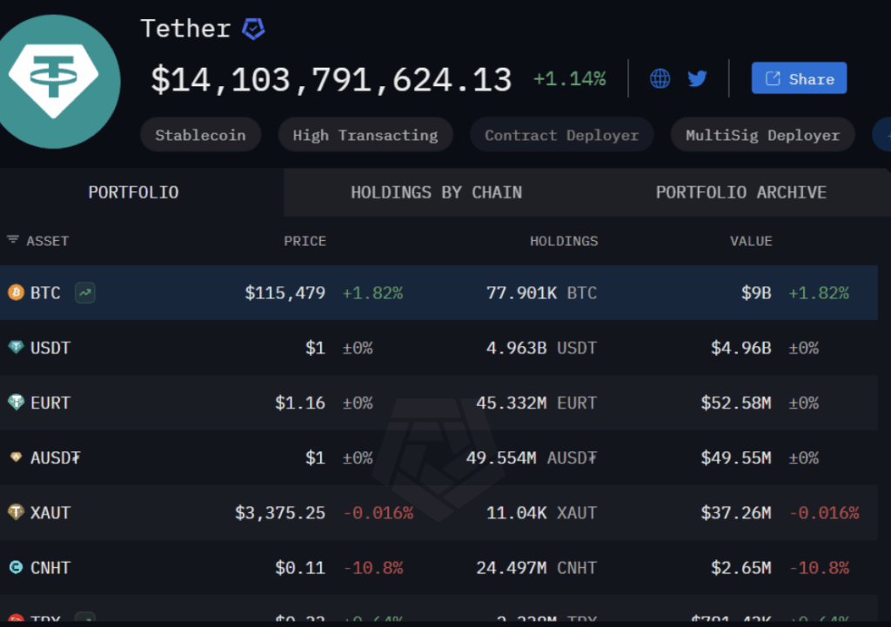891x627 pixels.
Task: Switch to the Holdings By Chain tab
Action: tap(436, 192)
